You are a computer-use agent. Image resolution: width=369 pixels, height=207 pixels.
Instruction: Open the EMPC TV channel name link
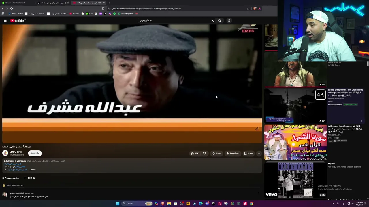coord(15,152)
